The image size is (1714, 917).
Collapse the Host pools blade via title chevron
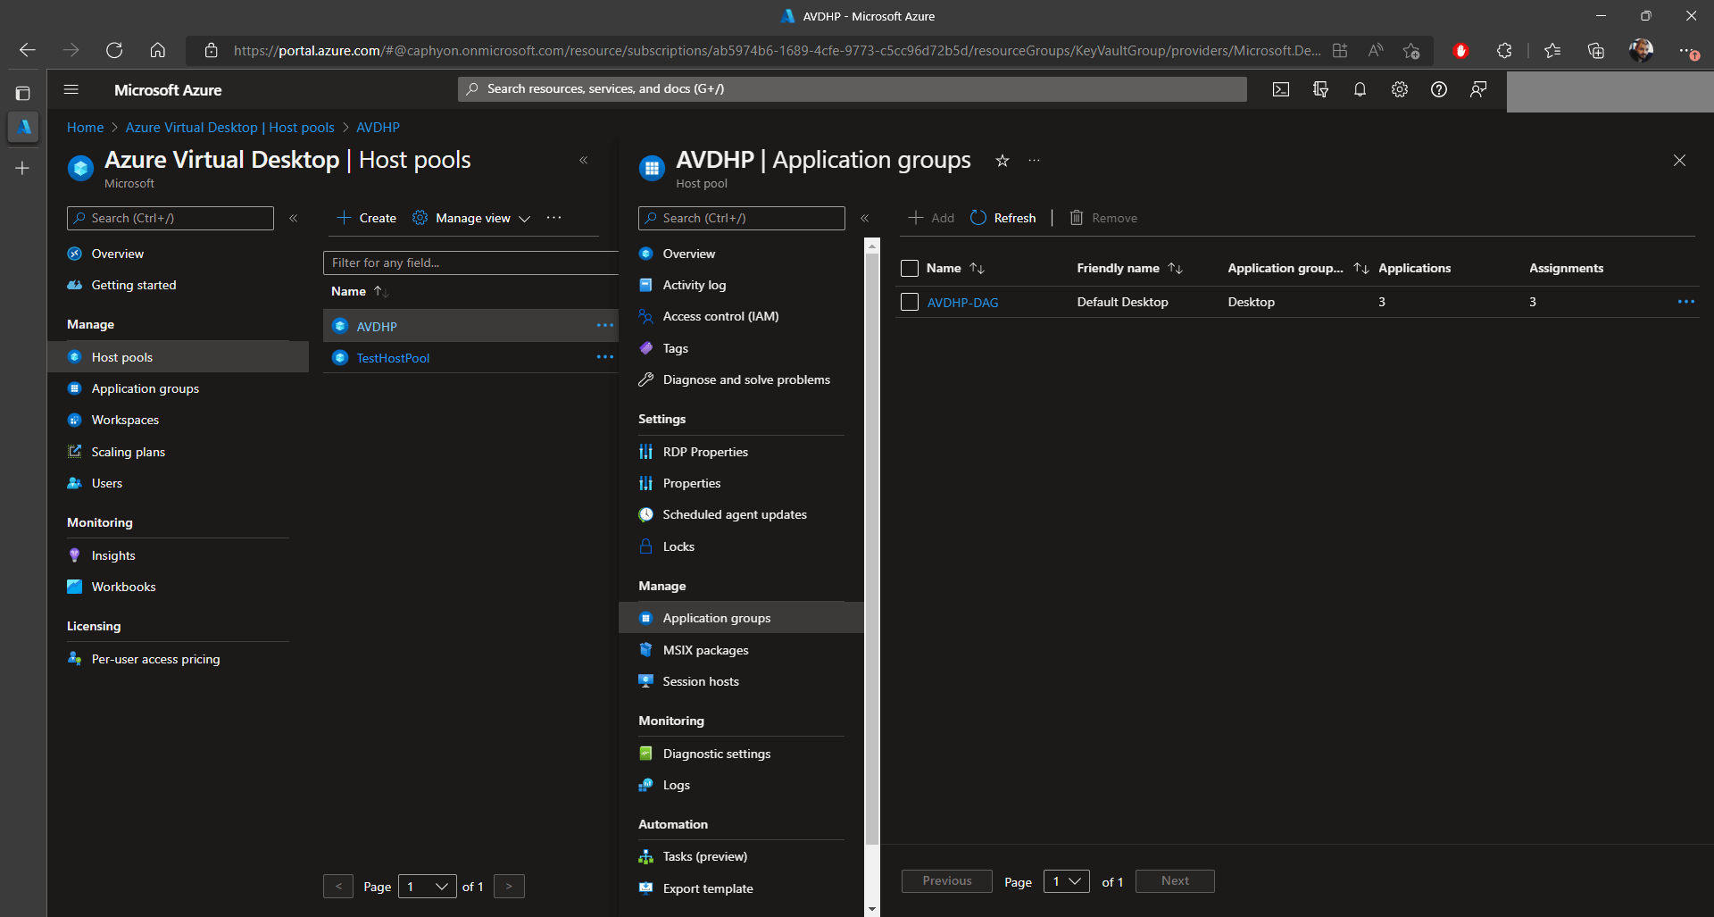(x=583, y=161)
